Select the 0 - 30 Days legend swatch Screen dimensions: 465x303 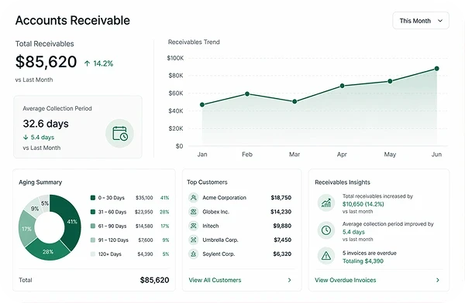pyautogui.click(x=93, y=198)
